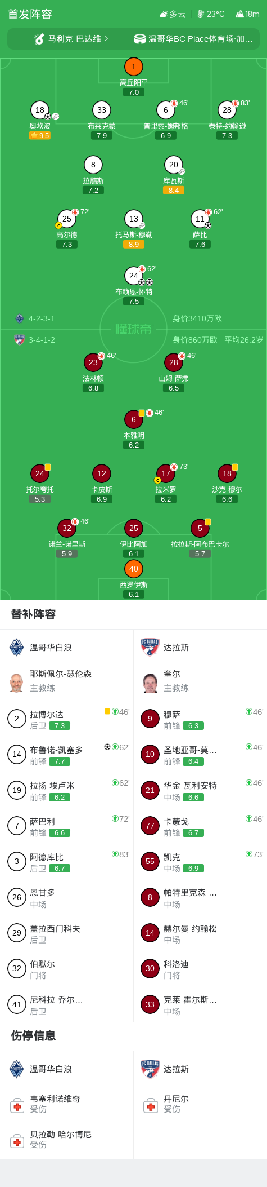Tap 托马斯-穆勒 rating 8.9 badge
The width and height of the screenshot is (267, 1187).
[134, 245]
